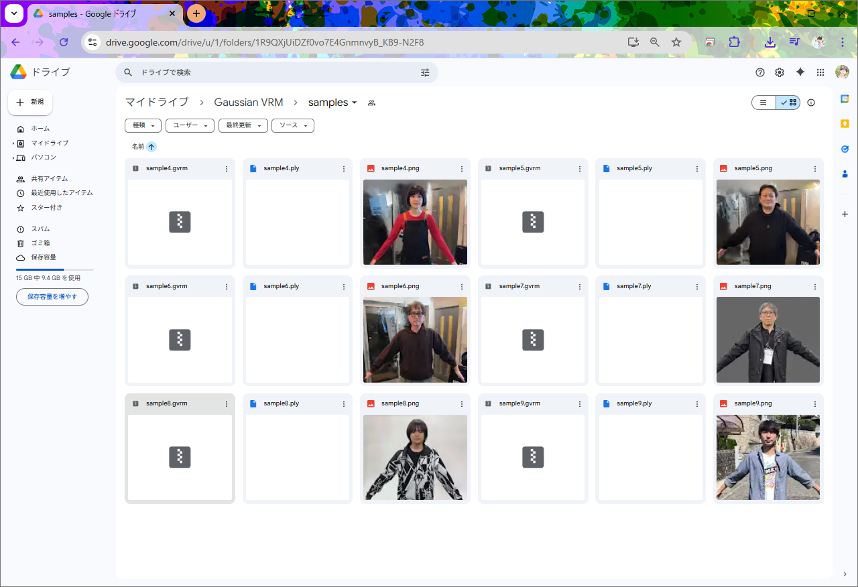The height and width of the screenshot is (587, 858).
Task: Open Google apps grid icon
Action: coord(820,72)
